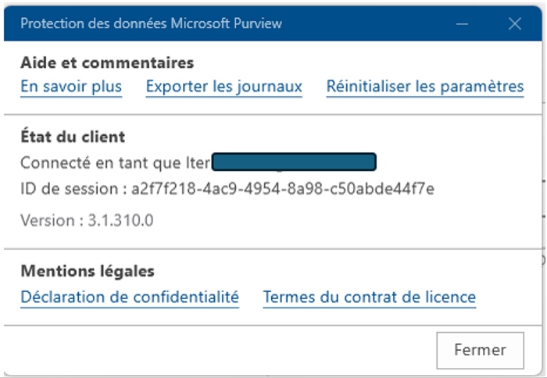This screenshot has height=378, width=547.
Task: Click the Aide et commentaires heading
Action: (x=107, y=62)
